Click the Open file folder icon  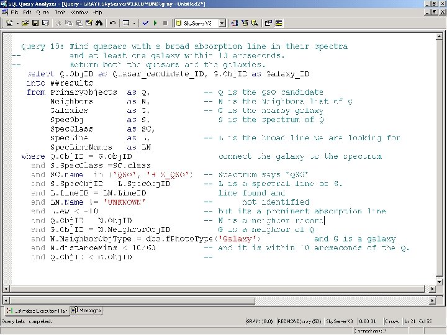pyautogui.click(x=25, y=24)
